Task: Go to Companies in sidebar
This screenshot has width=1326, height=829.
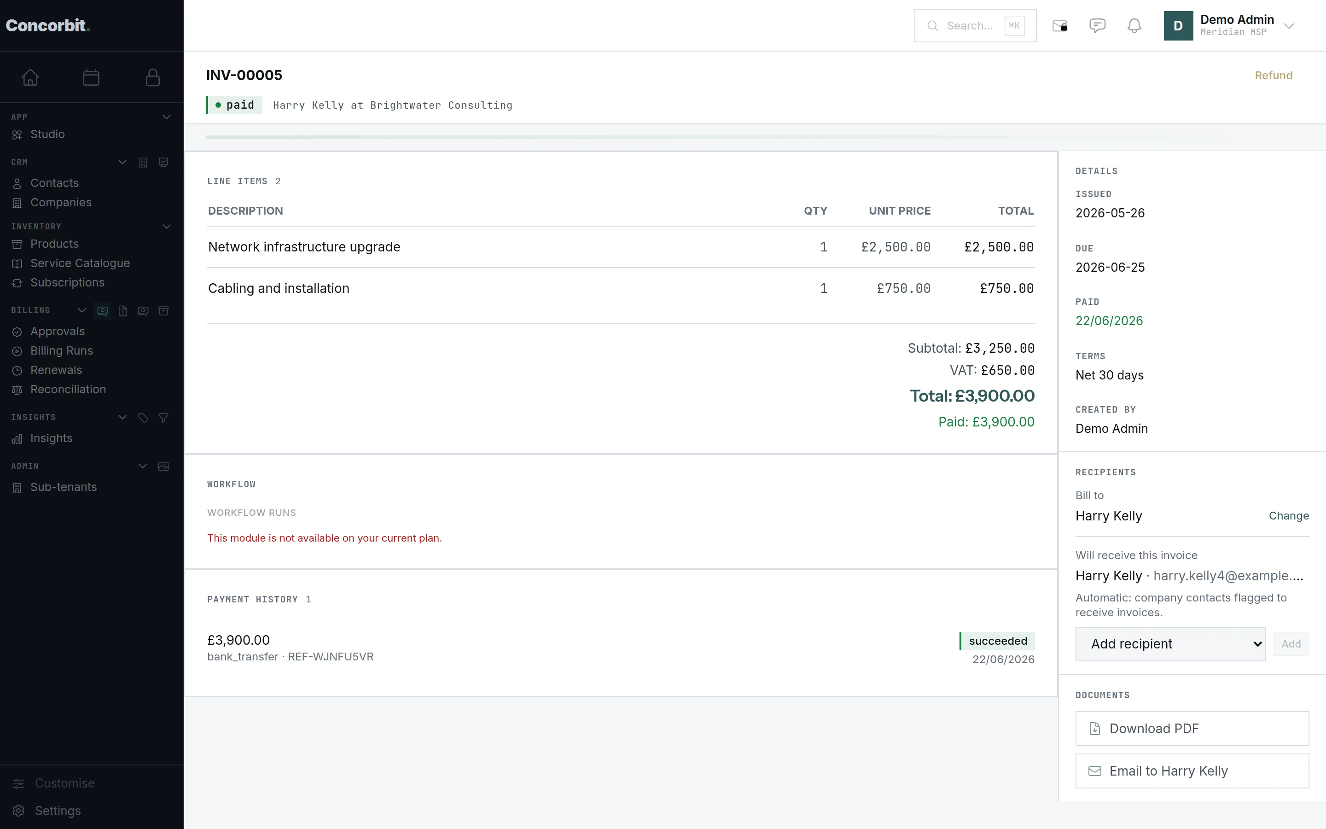Action: [61, 202]
